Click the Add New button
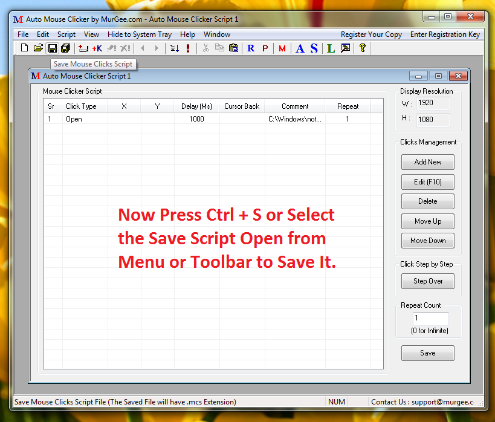The height and width of the screenshot is (422, 495). [427, 161]
